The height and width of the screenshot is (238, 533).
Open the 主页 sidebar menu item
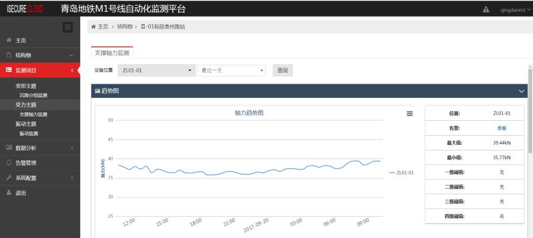[x=40, y=41]
